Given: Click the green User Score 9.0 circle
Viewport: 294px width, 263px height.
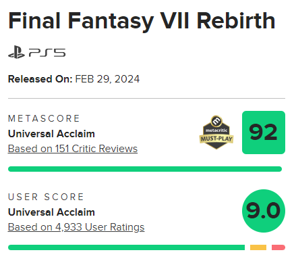Looking at the screenshot, I should coord(264,211).
